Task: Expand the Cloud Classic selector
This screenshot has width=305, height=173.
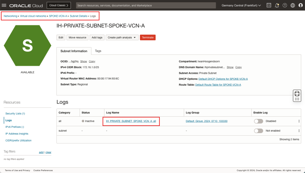Action: click(x=59, y=6)
